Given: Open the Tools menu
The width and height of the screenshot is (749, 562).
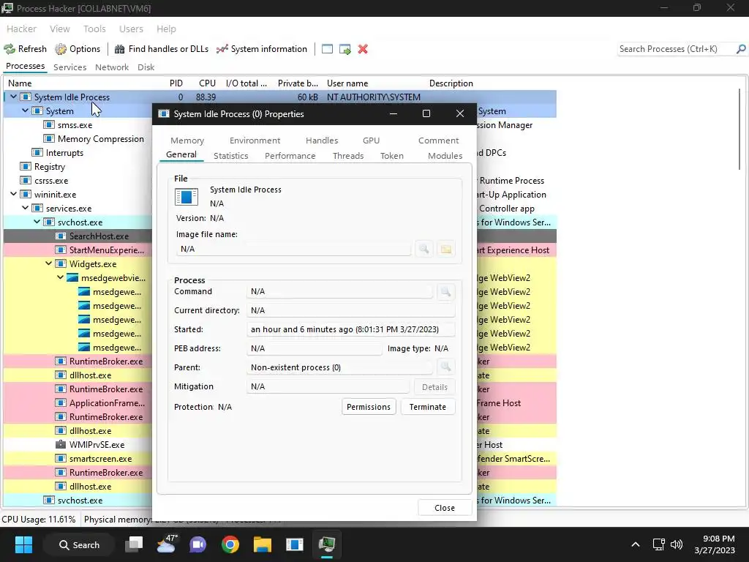Looking at the screenshot, I should click(x=94, y=29).
